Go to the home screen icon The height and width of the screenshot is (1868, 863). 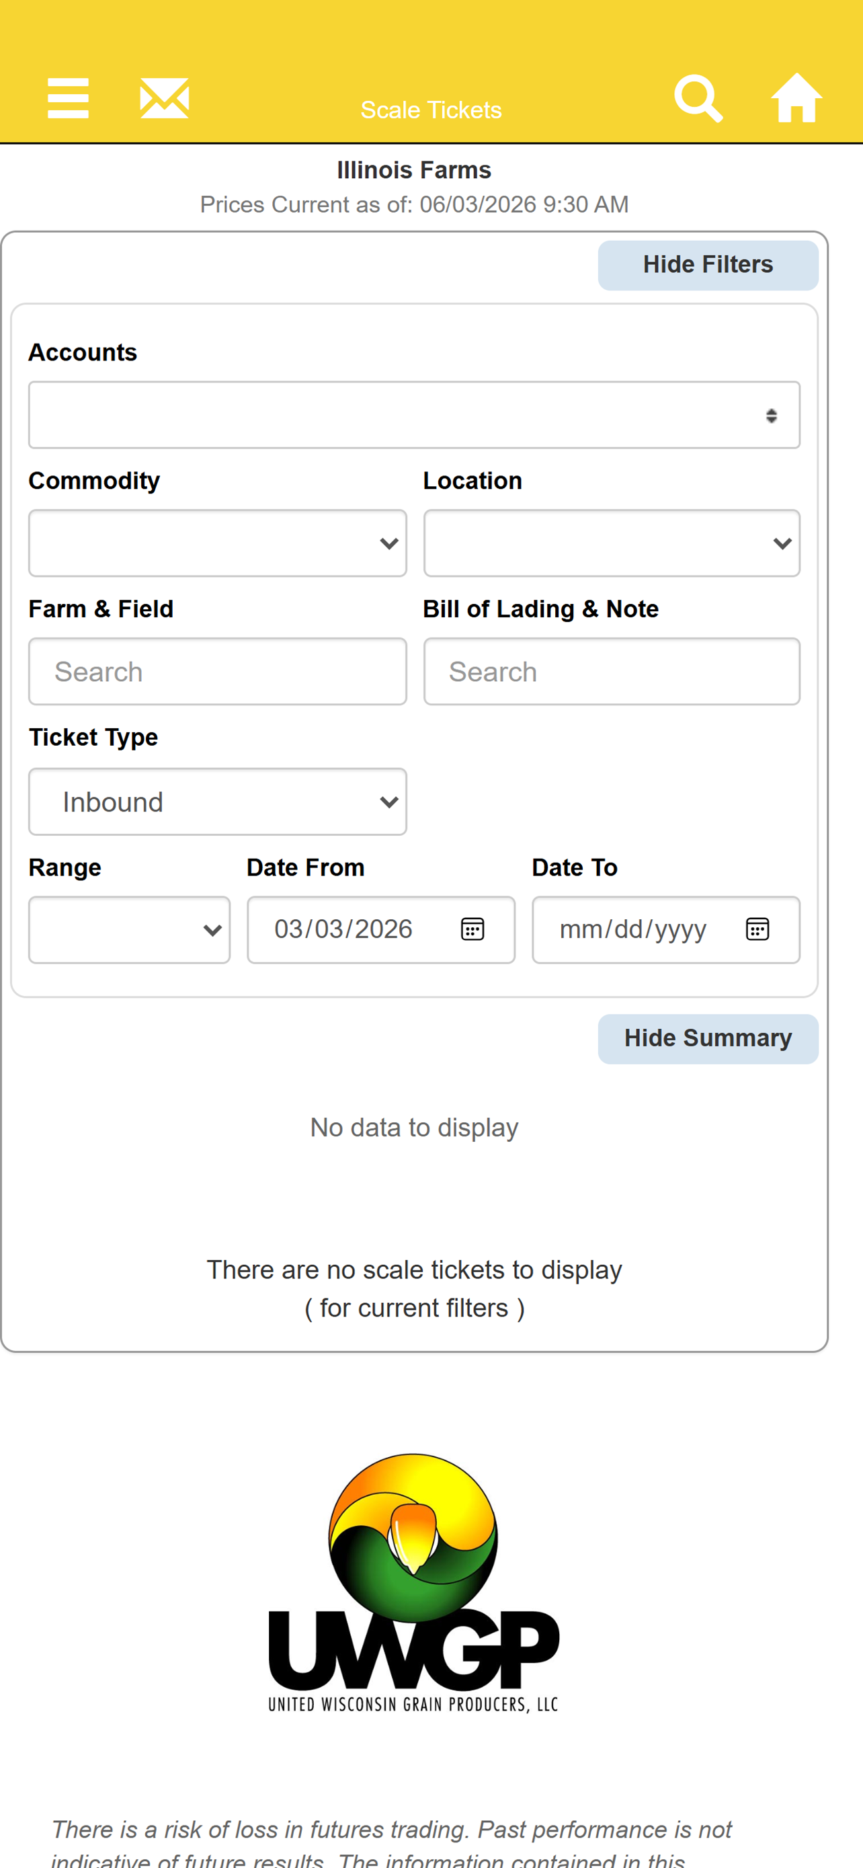(796, 98)
